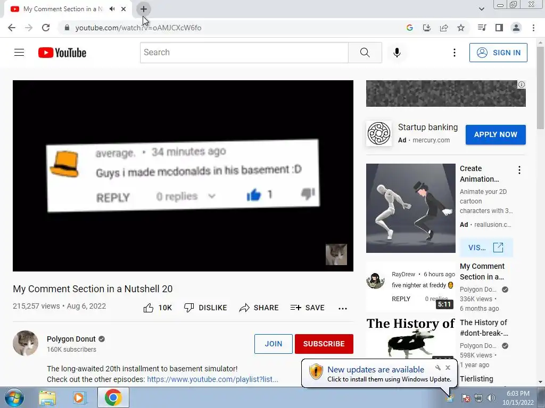
Task: Click the address bar URL
Action: coord(138,28)
